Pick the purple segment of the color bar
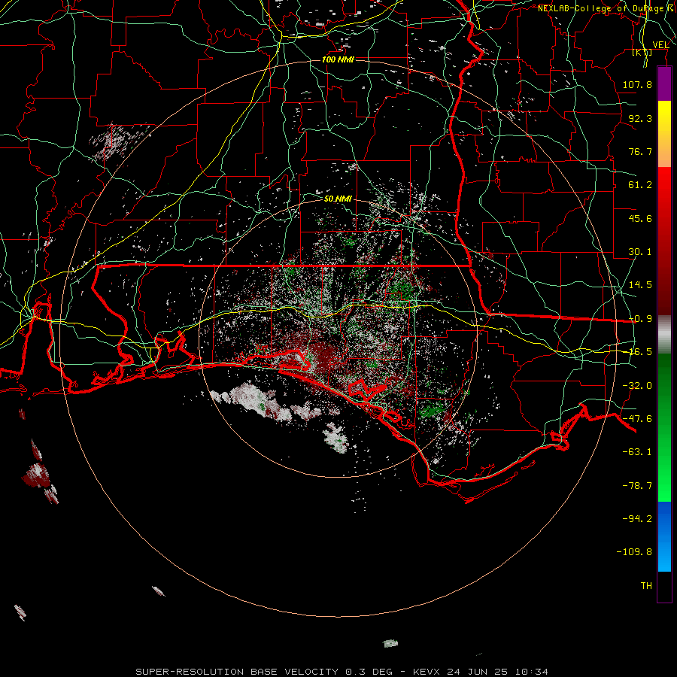Screen dimensions: 677x677 (664, 83)
